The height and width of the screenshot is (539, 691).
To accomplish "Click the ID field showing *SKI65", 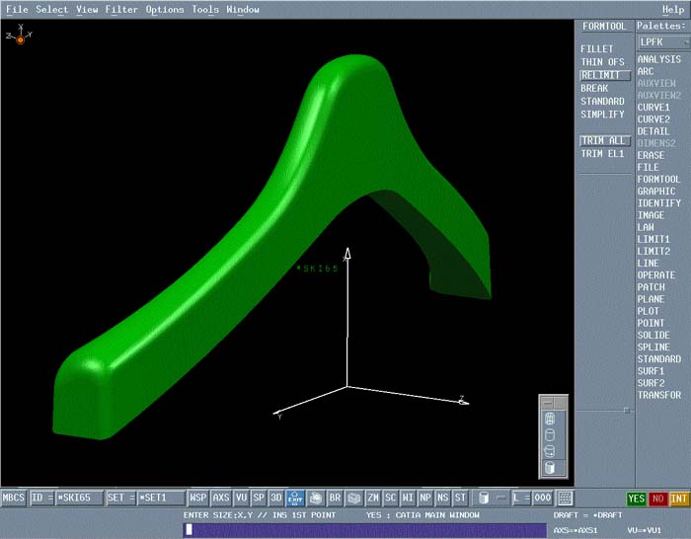I will 79,499.
